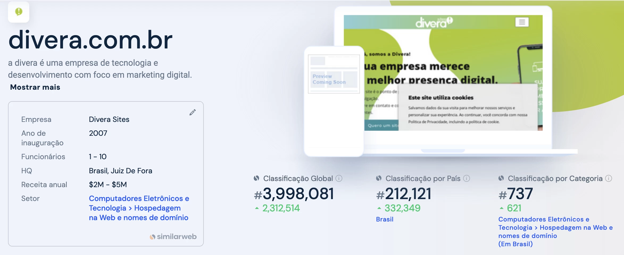Click the laptop website preview thumbnail
Image resolution: width=624 pixels, height=255 pixels.
click(x=443, y=73)
